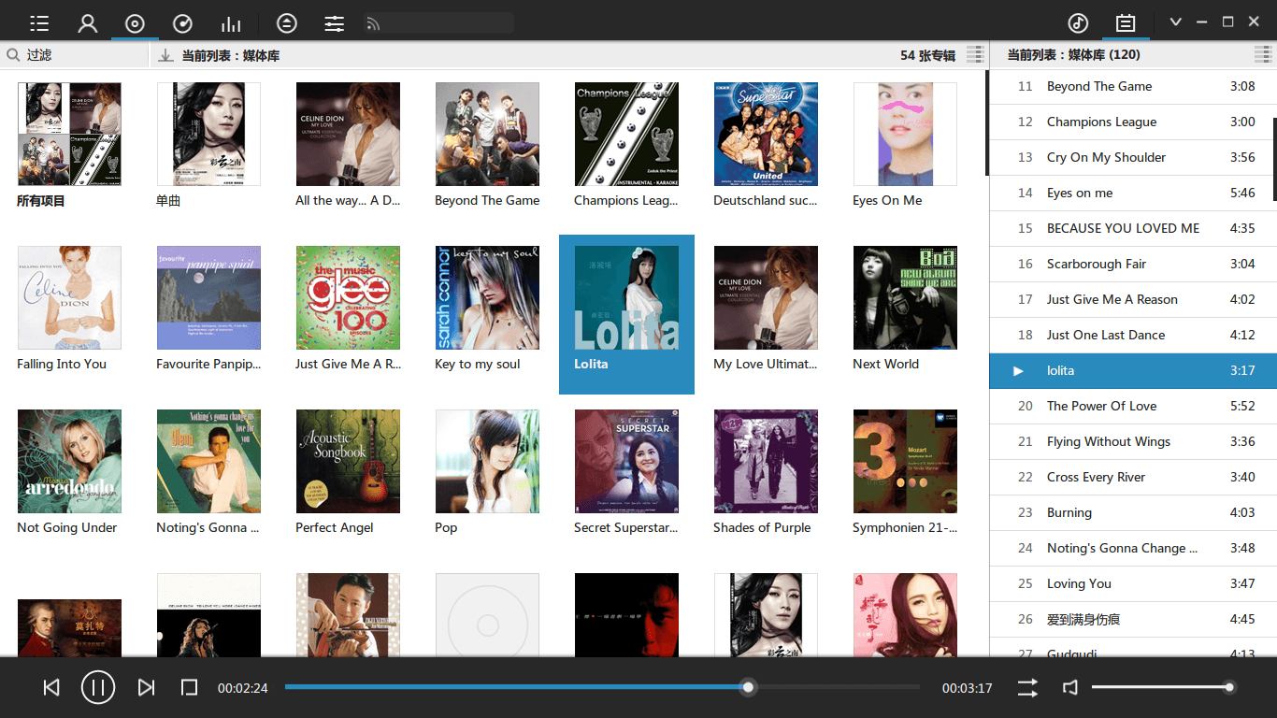Open the album view options menu near 54 张专辑
Screen dimensions: 1277x718
(x=975, y=54)
